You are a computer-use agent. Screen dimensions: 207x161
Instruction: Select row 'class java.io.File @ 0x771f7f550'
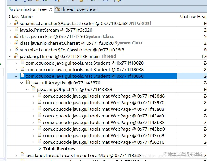click(x=107, y=37)
